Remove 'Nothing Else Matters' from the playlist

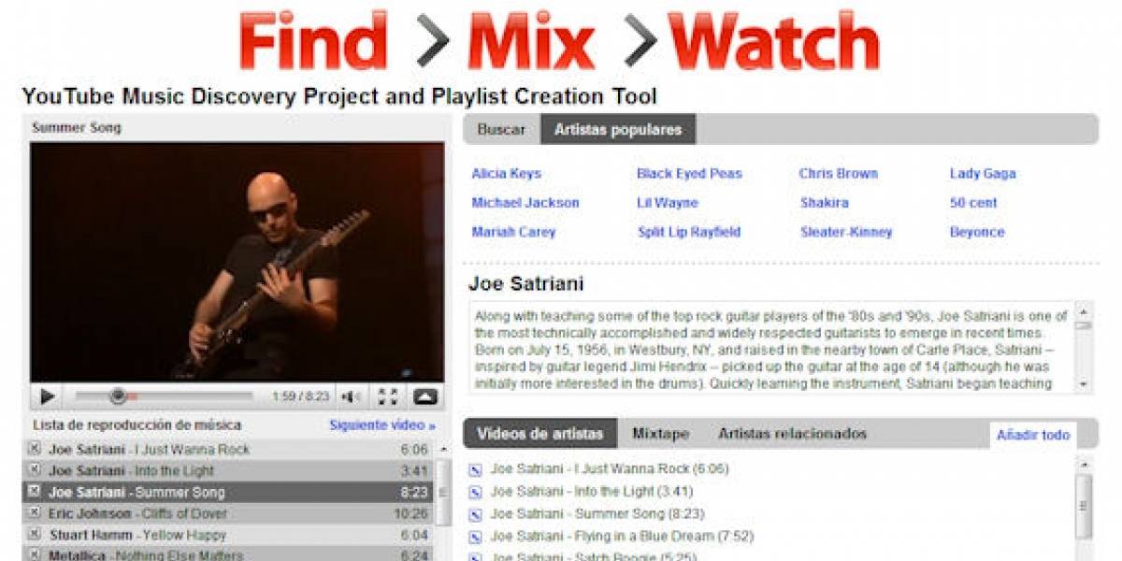pyautogui.click(x=35, y=555)
